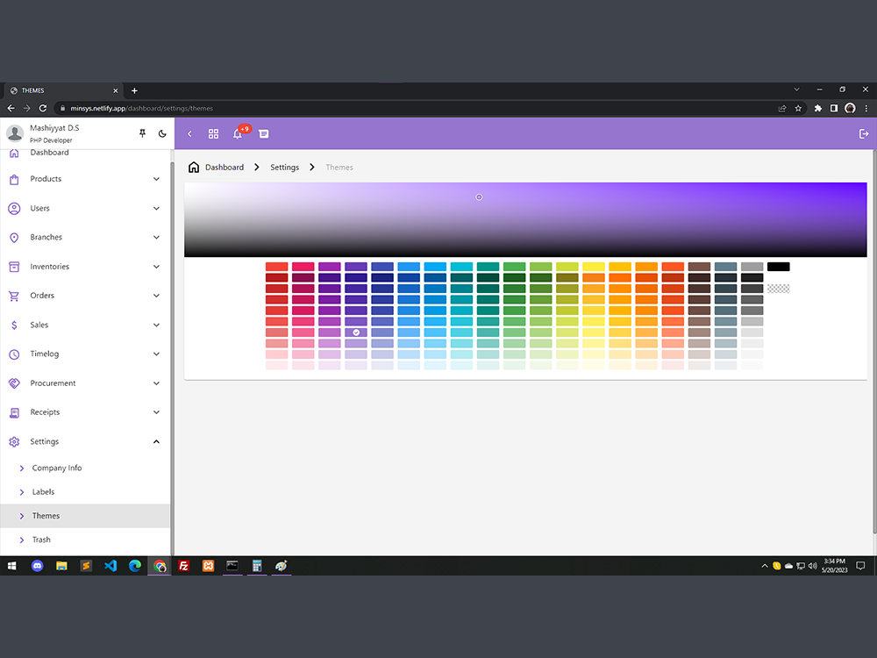Reload the page with browser refresh
Image resolution: width=877 pixels, height=658 pixels.
click(x=43, y=109)
